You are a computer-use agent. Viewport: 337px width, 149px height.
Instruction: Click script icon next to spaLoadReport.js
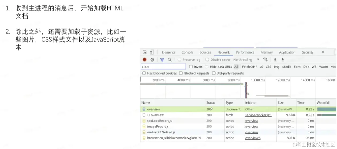[x=144, y=121]
